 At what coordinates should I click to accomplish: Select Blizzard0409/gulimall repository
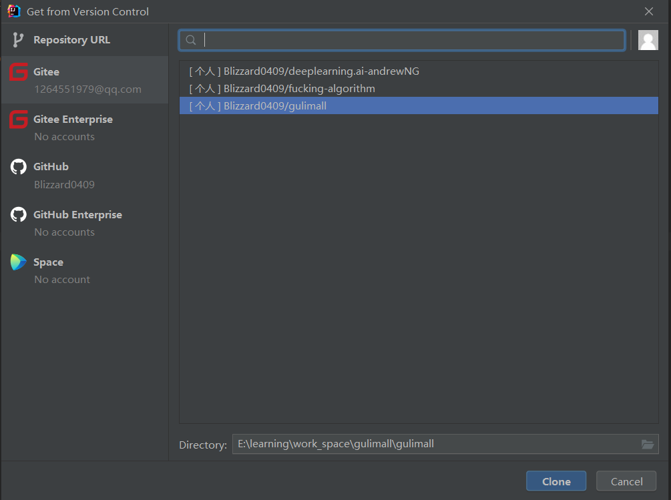click(419, 105)
